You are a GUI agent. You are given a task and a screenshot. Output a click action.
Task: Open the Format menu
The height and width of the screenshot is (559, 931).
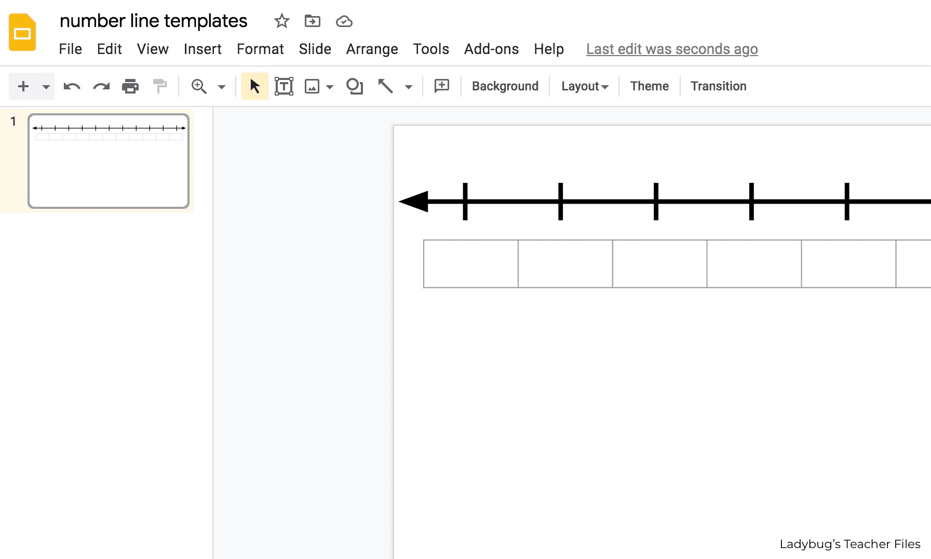(x=260, y=49)
